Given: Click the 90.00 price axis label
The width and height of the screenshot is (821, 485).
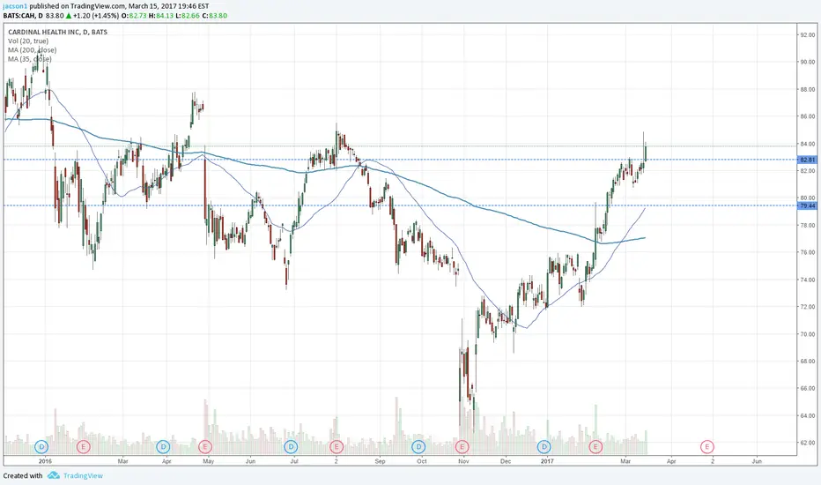Looking at the screenshot, I should click(807, 62).
